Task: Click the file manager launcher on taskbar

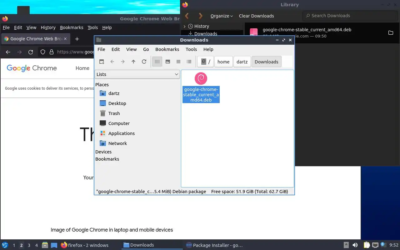Action: pyautogui.click(x=45, y=245)
